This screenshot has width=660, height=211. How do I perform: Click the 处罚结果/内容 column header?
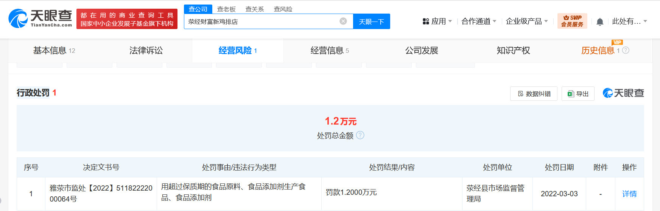(x=392, y=167)
